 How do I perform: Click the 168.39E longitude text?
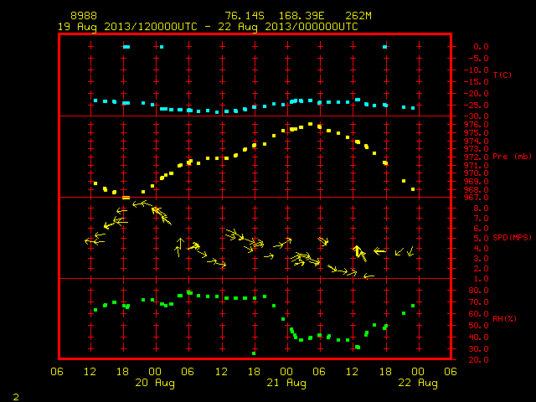301,16
